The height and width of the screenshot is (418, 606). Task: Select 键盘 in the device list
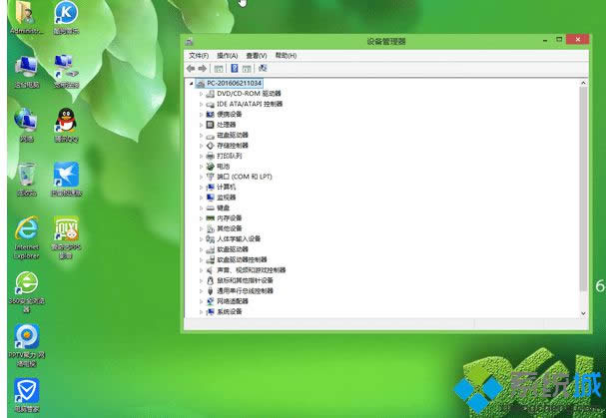point(223,208)
